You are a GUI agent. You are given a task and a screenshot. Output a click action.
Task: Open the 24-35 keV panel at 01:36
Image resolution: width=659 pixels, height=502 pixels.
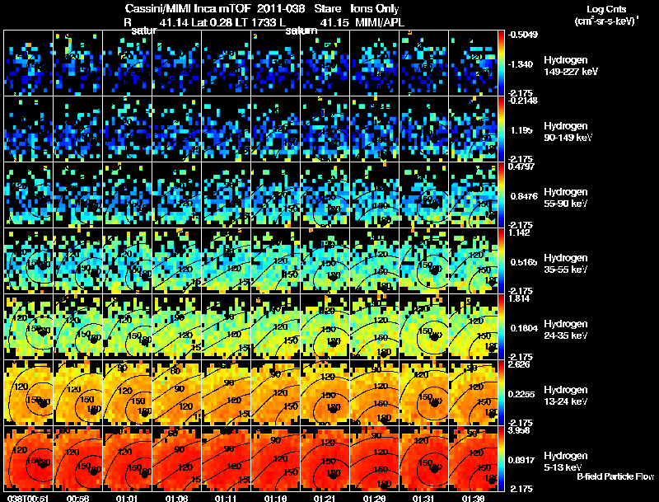tap(473, 327)
